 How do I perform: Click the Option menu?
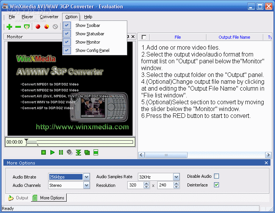[x=71, y=17]
